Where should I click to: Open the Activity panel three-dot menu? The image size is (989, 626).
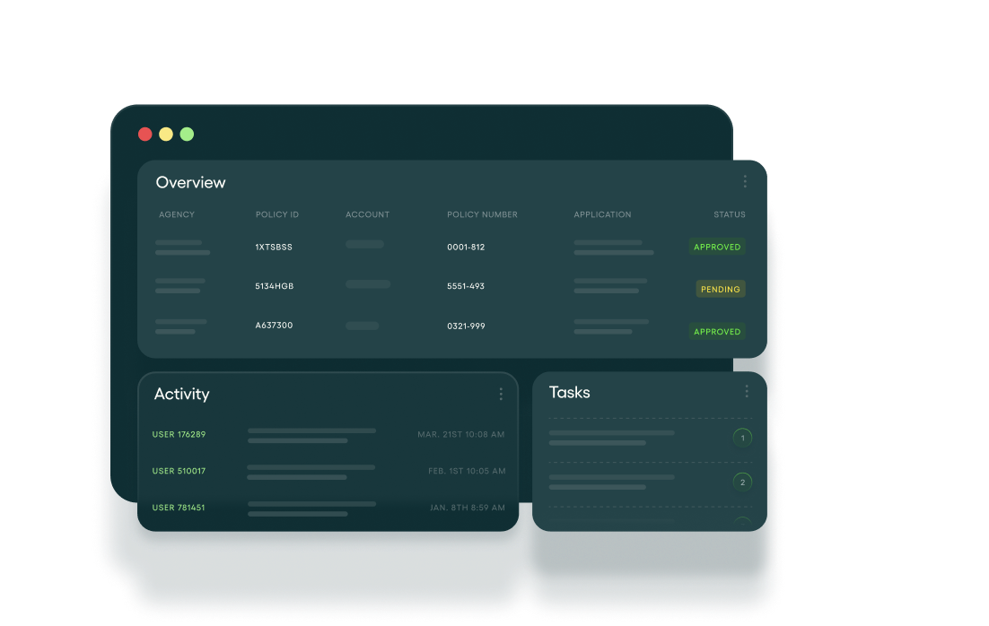(501, 394)
